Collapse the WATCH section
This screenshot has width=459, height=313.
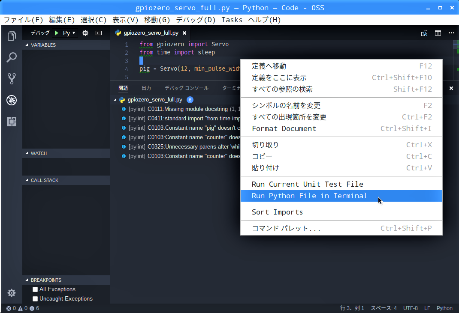coord(66,153)
